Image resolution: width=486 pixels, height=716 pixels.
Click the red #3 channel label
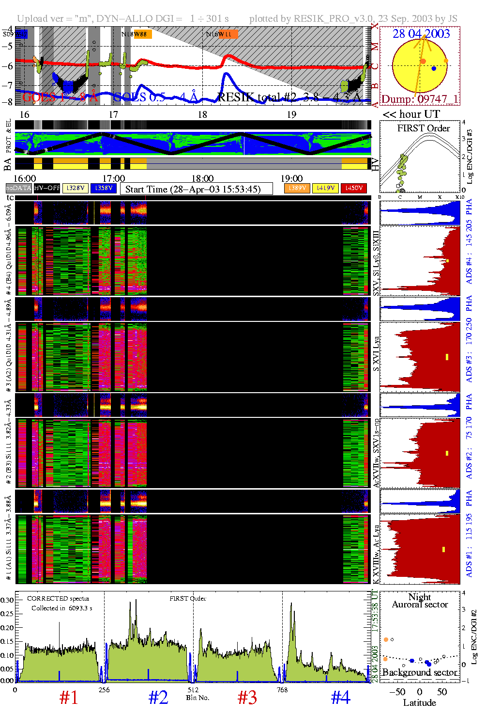point(247,698)
